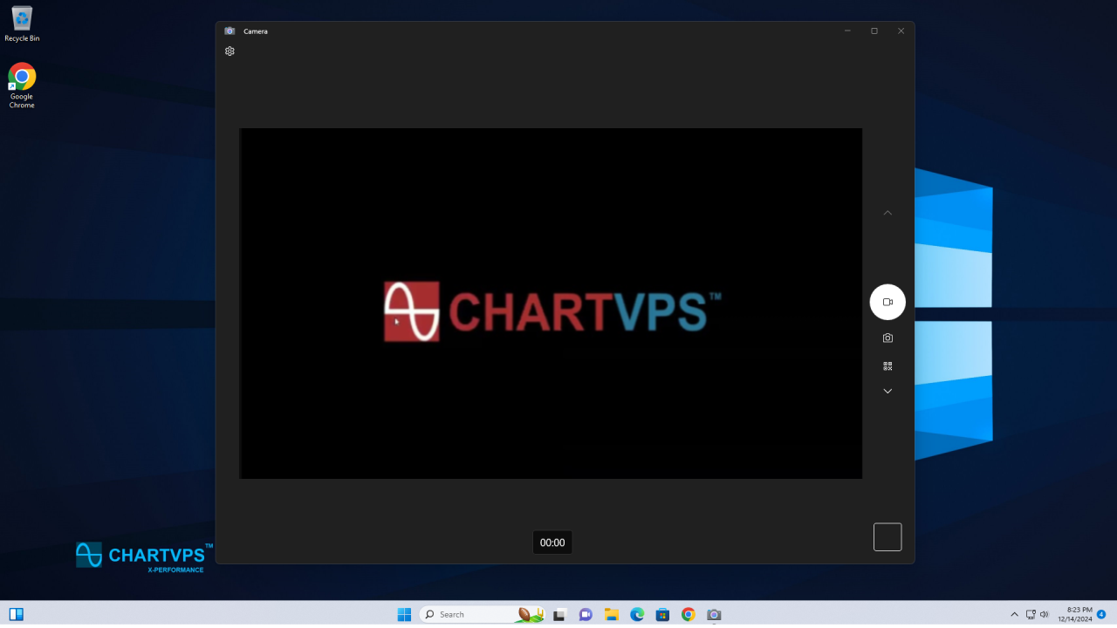
Task: Start recording with the video button
Action: 887,302
